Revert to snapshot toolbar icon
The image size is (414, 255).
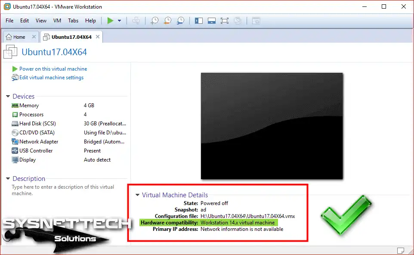167,21
